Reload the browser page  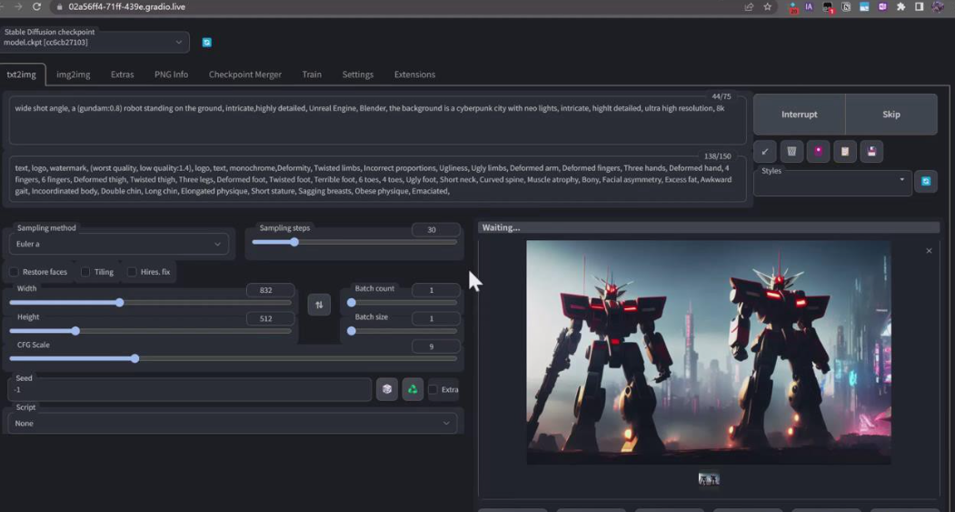coord(37,6)
